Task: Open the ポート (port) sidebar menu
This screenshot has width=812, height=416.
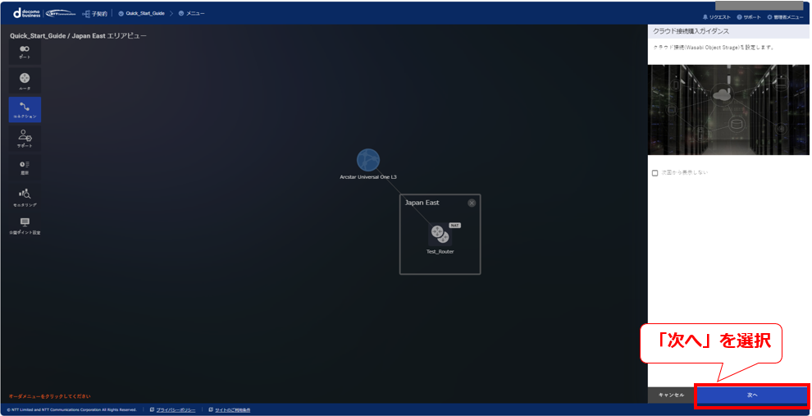Action: [x=25, y=52]
